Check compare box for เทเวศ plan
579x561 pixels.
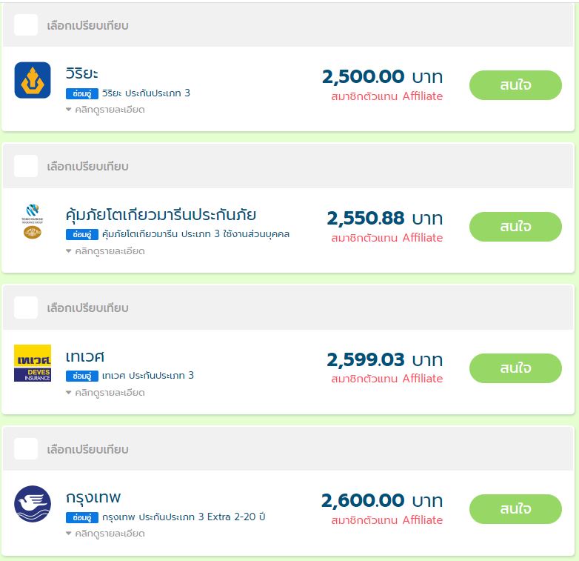[26, 308]
